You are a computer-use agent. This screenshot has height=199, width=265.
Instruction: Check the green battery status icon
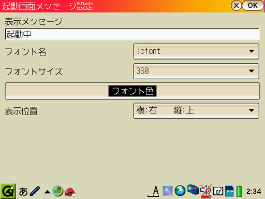tap(239, 191)
